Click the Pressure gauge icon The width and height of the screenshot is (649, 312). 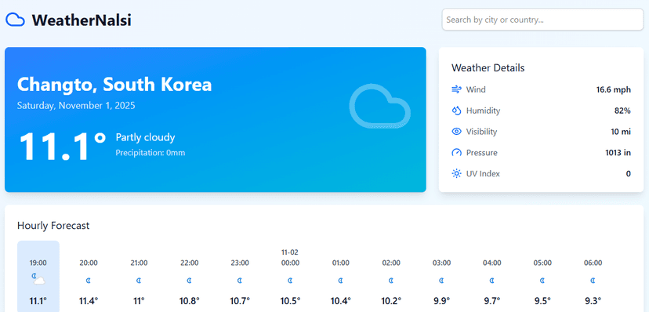456,153
